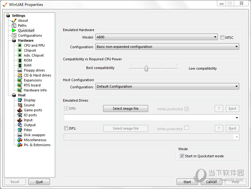Click the Adv. Chipset chip icon

coord(20,55)
